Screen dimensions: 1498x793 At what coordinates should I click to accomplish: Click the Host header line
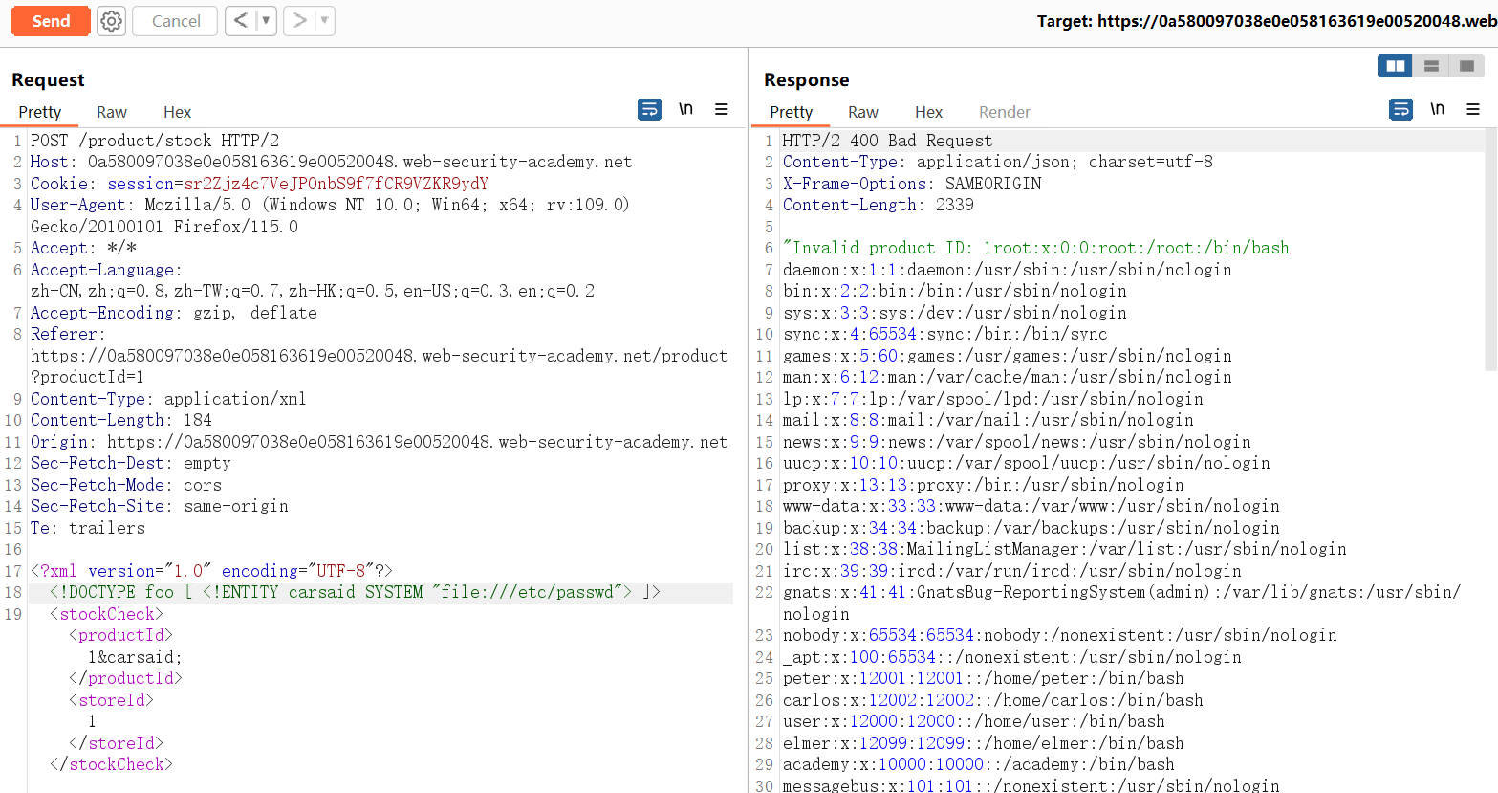pos(332,162)
